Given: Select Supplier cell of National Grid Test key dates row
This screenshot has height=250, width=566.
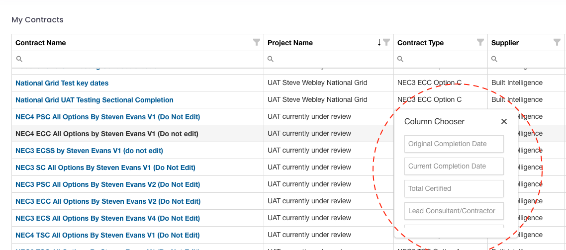Looking at the screenshot, I should point(526,83).
